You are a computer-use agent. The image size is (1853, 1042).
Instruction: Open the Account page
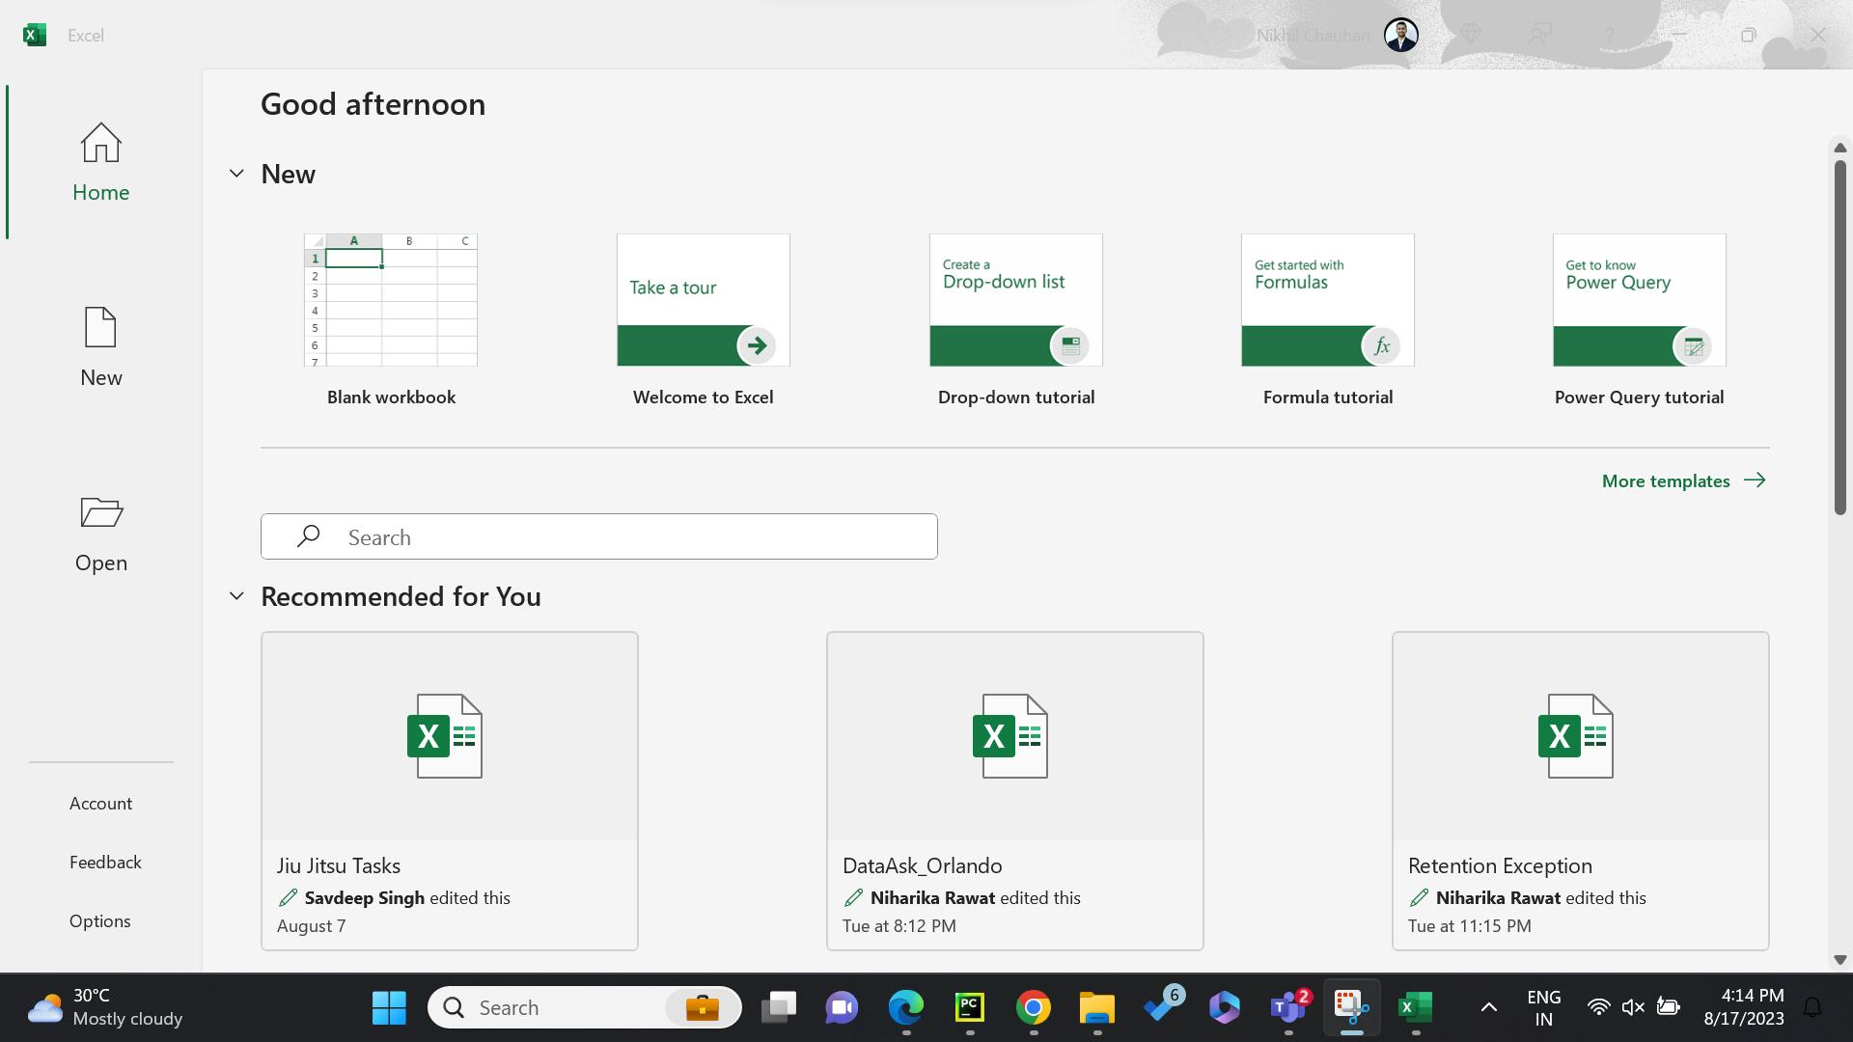pos(100,803)
